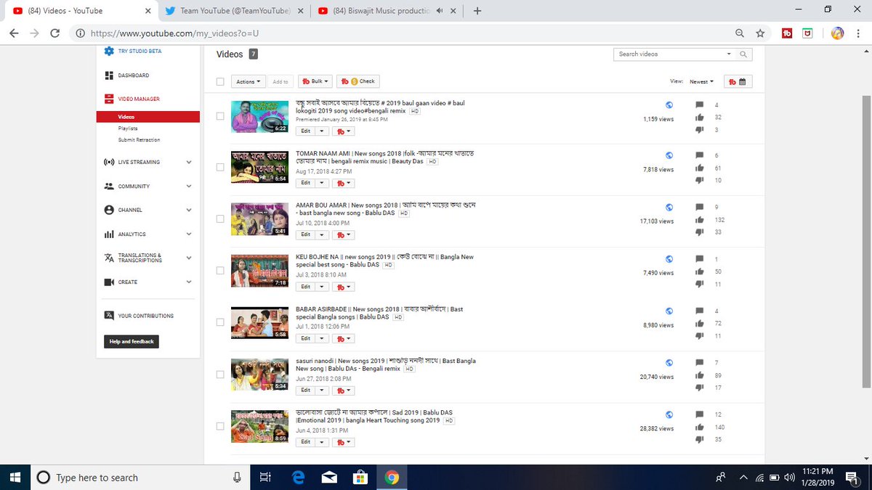Image resolution: width=872 pixels, height=490 pixels.
Task: Select the checkbox for BABAR ASIRBADE video
Action: coord(220,322)
